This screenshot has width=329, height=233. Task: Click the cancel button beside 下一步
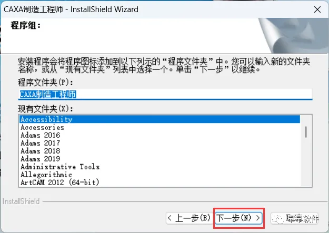(x=295, y=218)
